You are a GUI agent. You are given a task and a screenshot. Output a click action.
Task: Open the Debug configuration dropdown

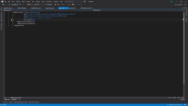pyautogui.click(x=30, y=5)
